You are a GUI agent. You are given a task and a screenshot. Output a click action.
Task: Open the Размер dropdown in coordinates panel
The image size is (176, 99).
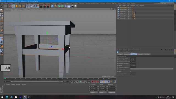coord(103,92)
